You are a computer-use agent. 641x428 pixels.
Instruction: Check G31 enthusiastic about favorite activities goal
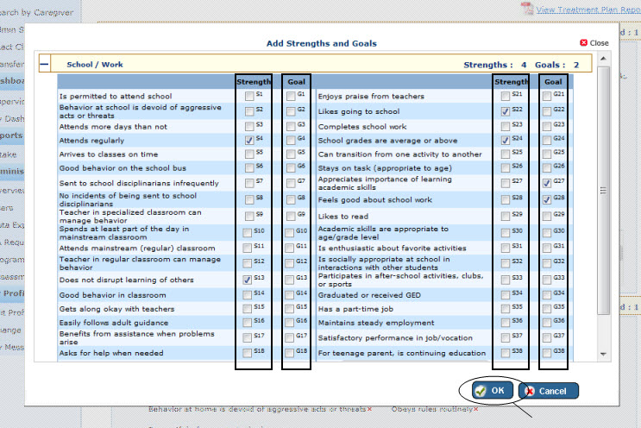pyautogui.click(x=547, y=248)
